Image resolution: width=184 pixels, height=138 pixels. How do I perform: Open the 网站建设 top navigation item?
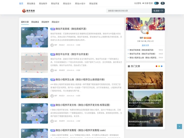[31, 4]
